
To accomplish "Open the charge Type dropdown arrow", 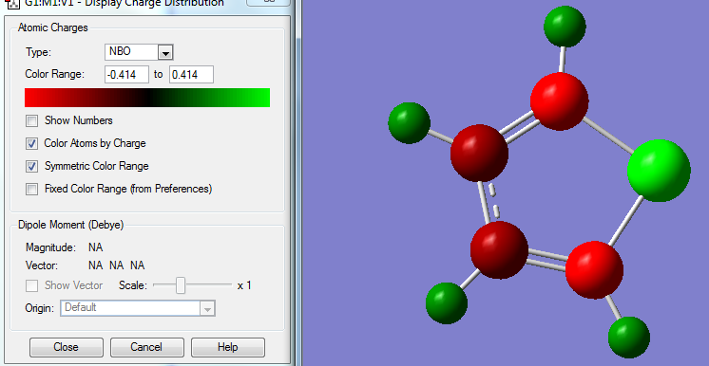I will click(165, 53).
